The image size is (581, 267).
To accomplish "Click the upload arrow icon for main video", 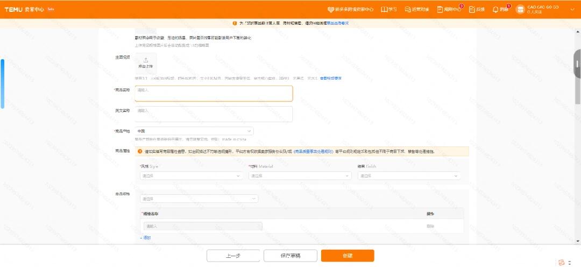I will [146, 60].
